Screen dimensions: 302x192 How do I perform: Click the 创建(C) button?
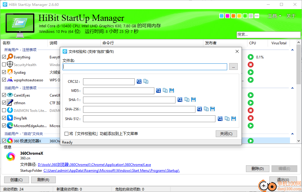pos(16,180)
